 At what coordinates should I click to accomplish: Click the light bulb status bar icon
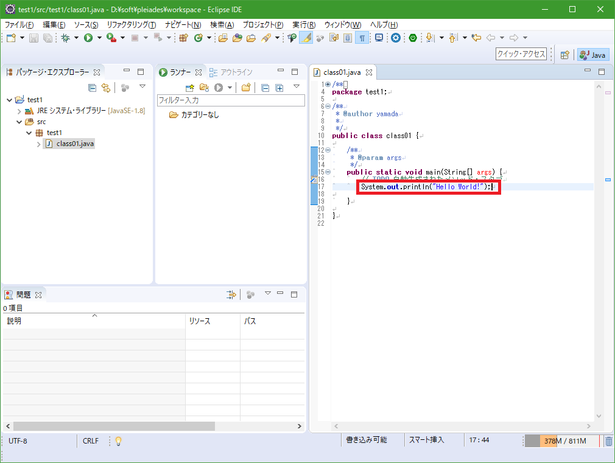tap(119, 441)
